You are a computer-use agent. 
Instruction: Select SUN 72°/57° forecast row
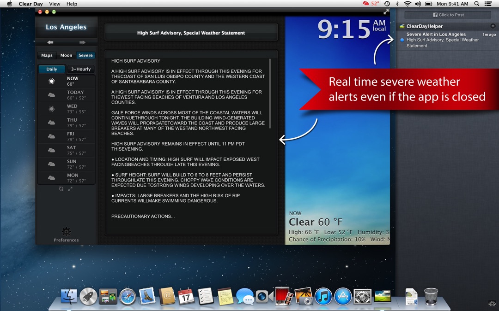66,164
